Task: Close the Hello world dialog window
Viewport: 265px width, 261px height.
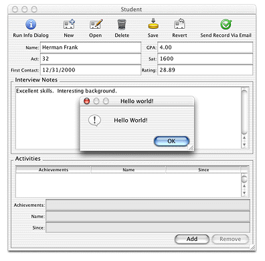Action: coord(86,101)
